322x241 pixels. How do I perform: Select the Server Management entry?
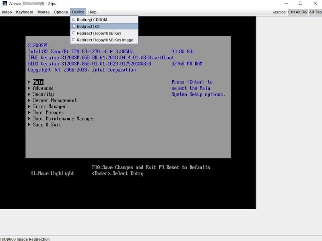pyautogui.click(x=54, y=100)
